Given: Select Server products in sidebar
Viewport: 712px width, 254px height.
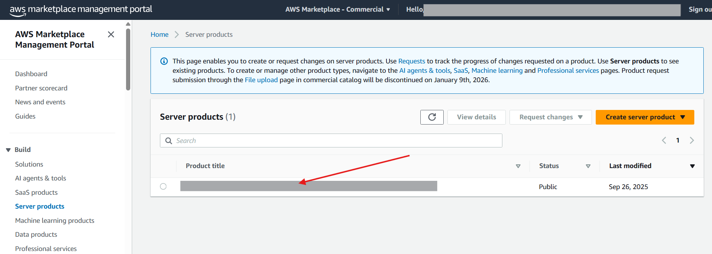Looking at the screenshot, I should click(40, 206).
